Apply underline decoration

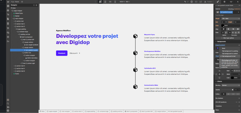235,33
